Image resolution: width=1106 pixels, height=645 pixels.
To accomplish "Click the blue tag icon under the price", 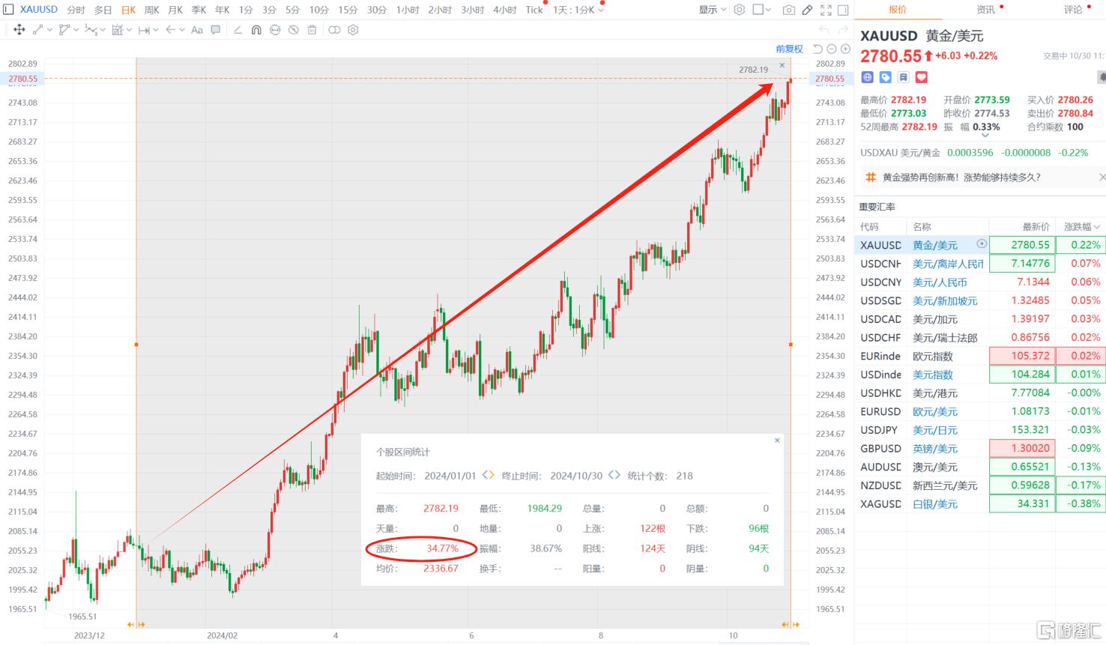I will coord(885,77).
